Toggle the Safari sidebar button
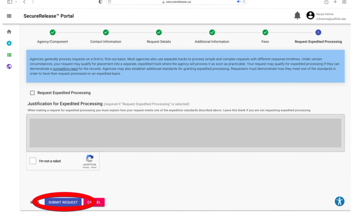Screen dimensions: 359x214 coord(9,2)
